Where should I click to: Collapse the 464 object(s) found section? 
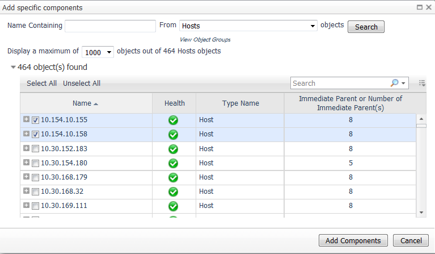click(x=13, y=67)
